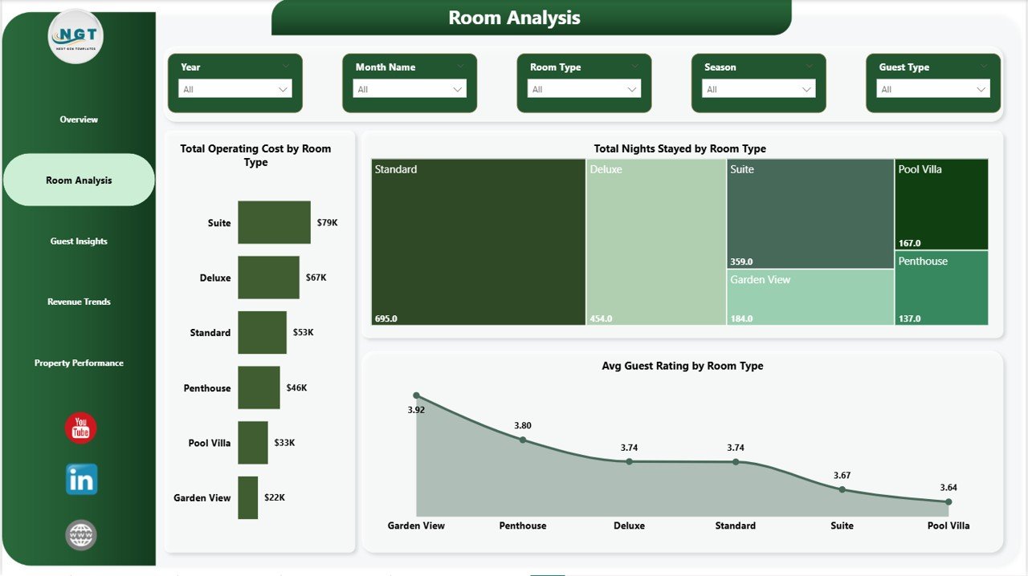Click the YouTube icon in sidebar
The height and width of the screenshot is (576, 1028).
(80, 428)
